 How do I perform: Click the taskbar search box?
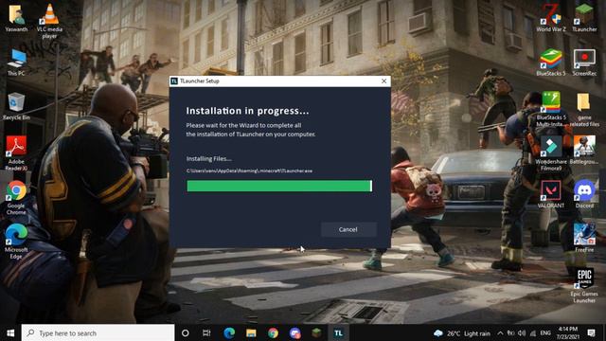[98, 332]
